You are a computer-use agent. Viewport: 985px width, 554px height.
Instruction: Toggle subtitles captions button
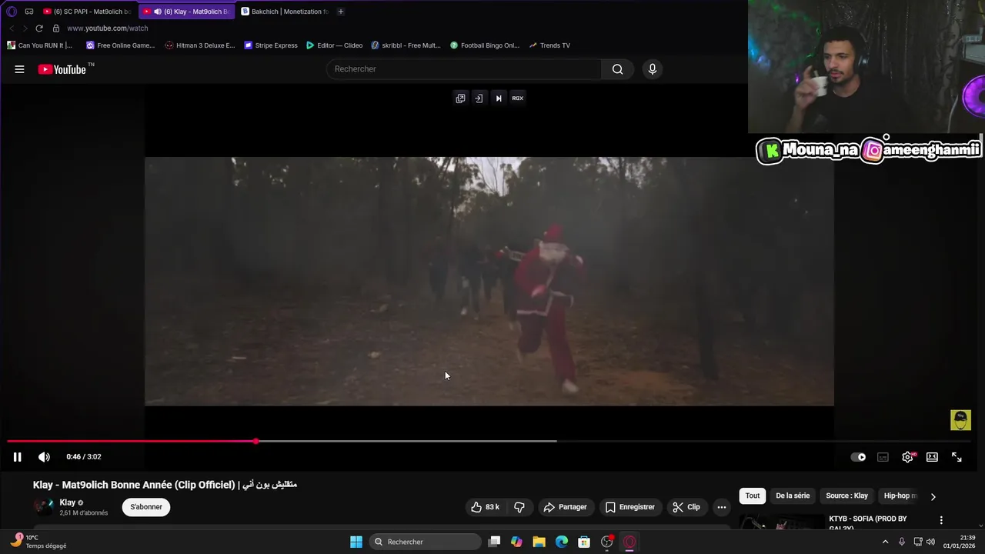click(883, 457)
